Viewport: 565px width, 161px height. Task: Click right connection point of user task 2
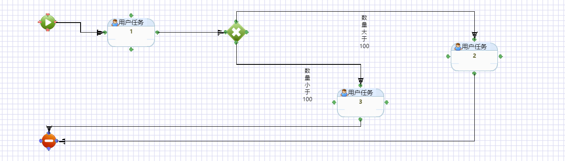click(500, 56)
